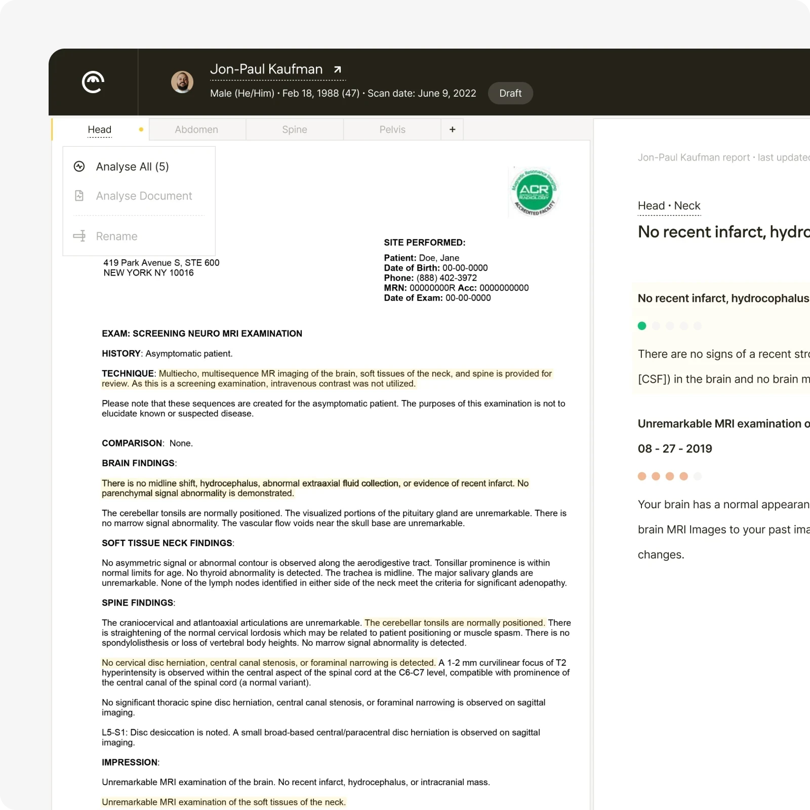Click highlighted 'No cervical disc herniation' sentence
The width and height of the screenshot is (810, 810).
[268, 663]
